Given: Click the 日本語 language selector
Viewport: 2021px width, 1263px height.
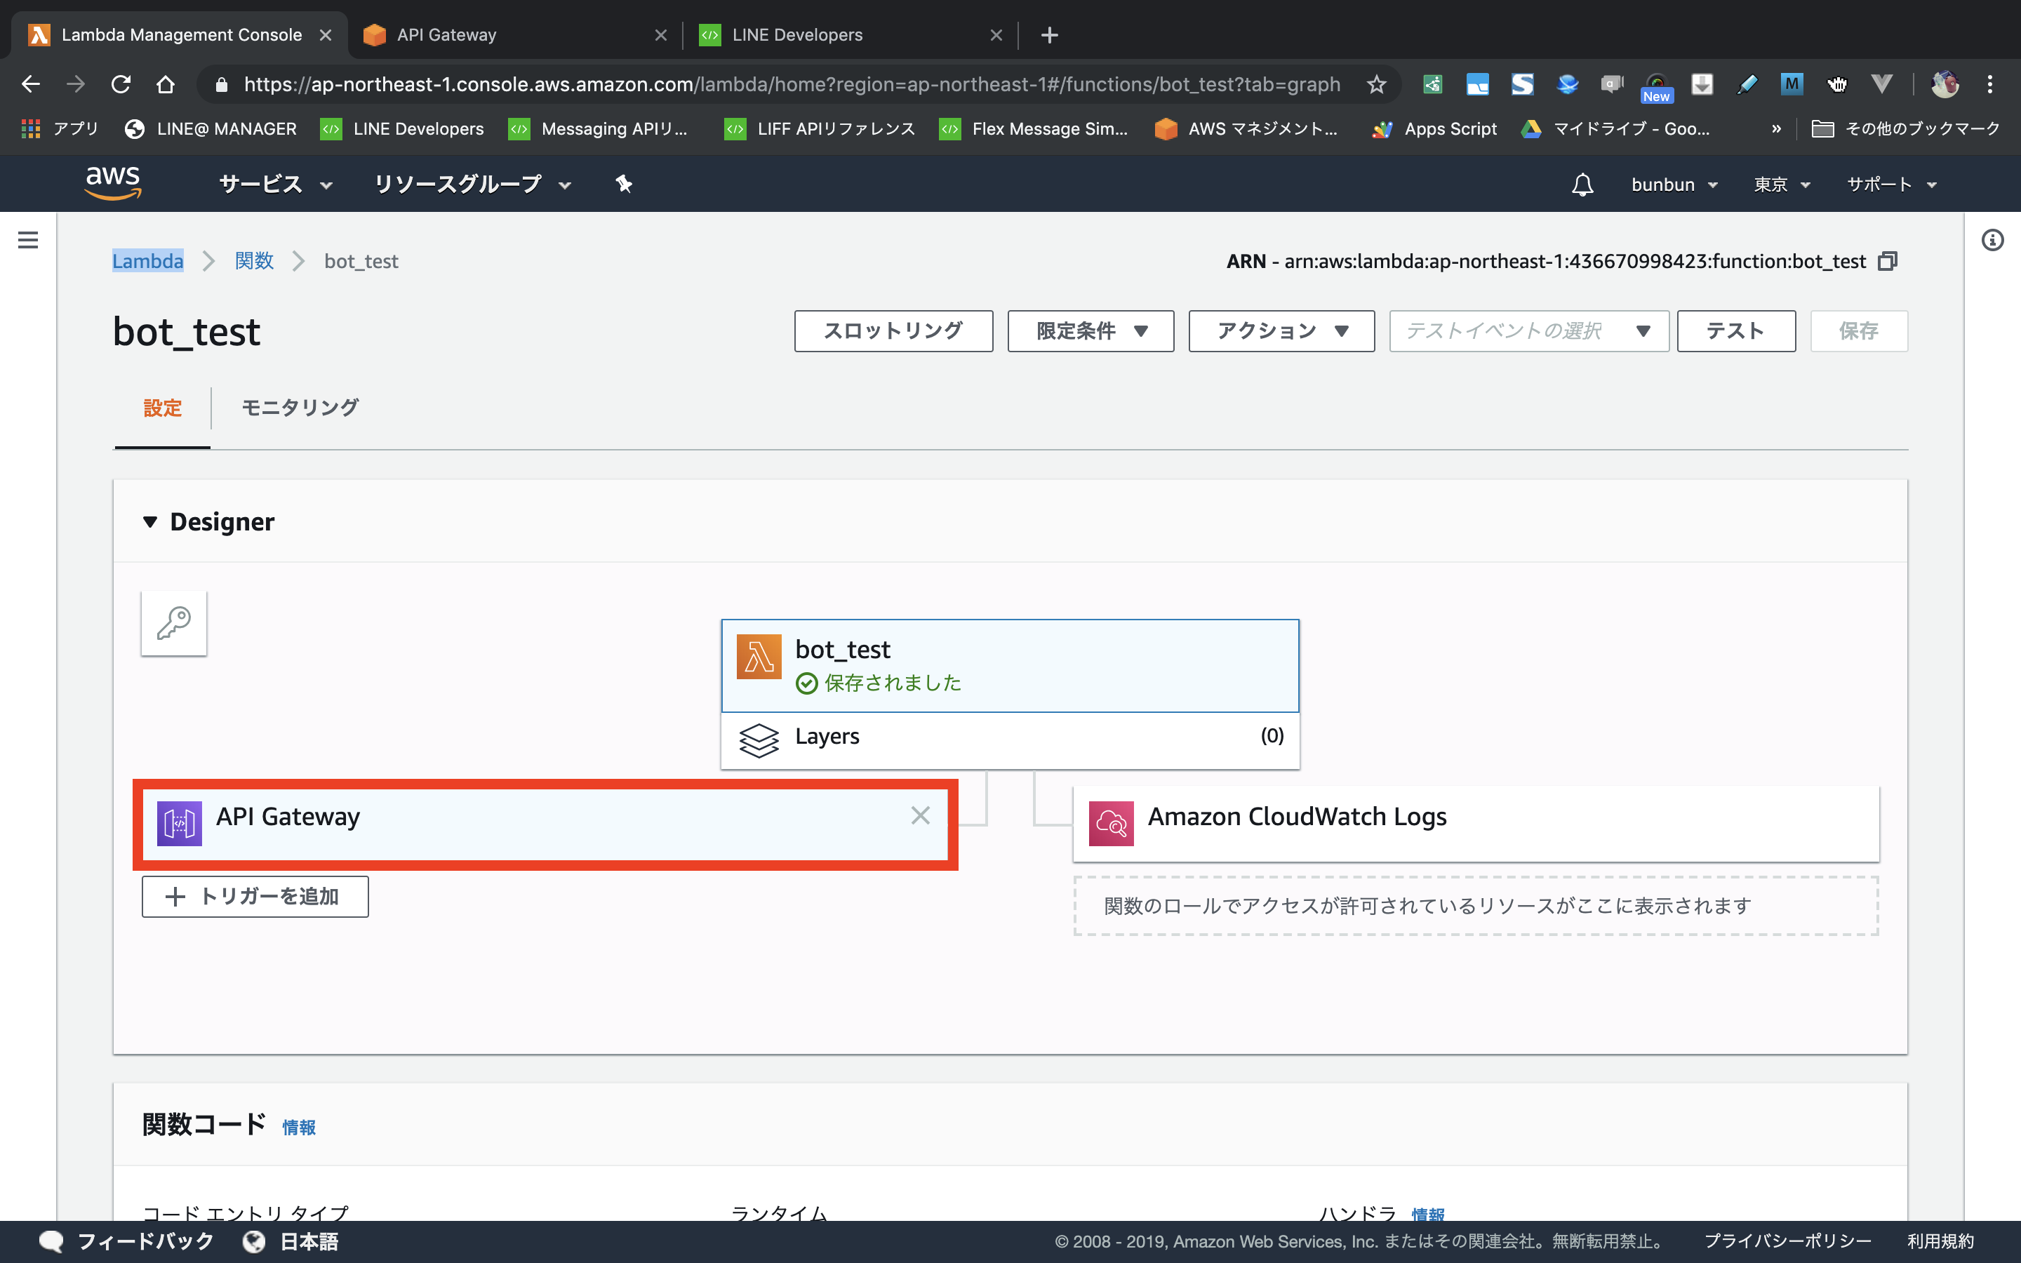Looking at the screenshot, I should coord(309,1241).
